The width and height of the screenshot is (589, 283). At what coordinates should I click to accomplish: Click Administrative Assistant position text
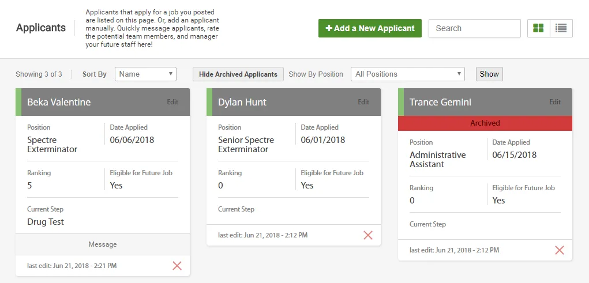click(x=438, y=160)
